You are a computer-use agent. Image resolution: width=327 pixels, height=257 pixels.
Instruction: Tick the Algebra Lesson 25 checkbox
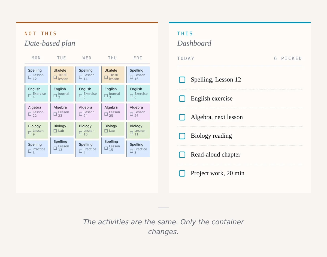tap(106, 114)
